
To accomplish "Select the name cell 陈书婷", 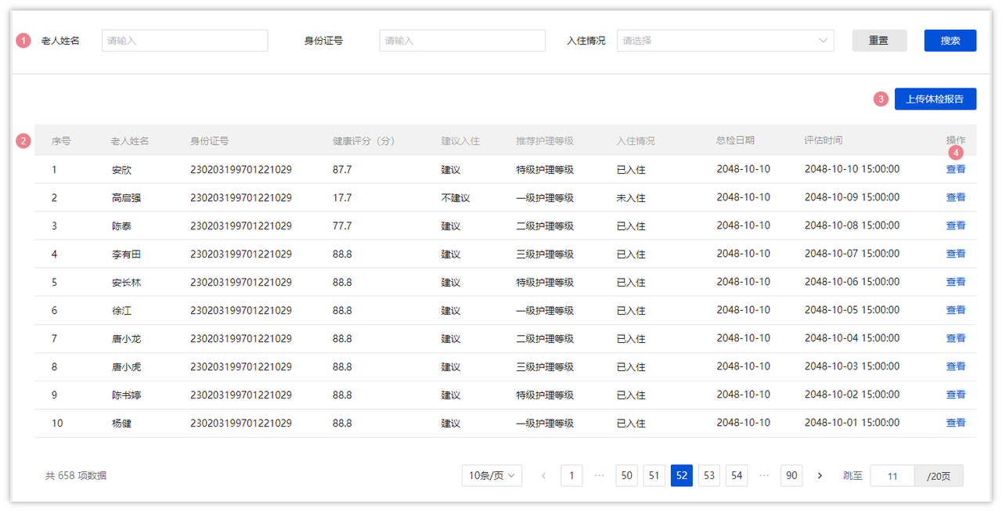I will 126,395.
